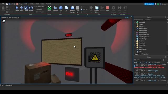168x94 pixels.
Task: Open the Toolbox
Action: click(55, 9)
